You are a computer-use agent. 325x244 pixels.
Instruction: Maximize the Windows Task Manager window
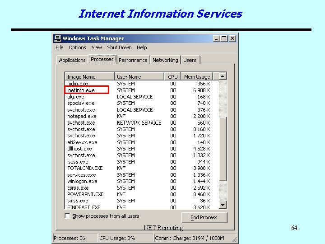pyautogui.click(x=224, y=38)
